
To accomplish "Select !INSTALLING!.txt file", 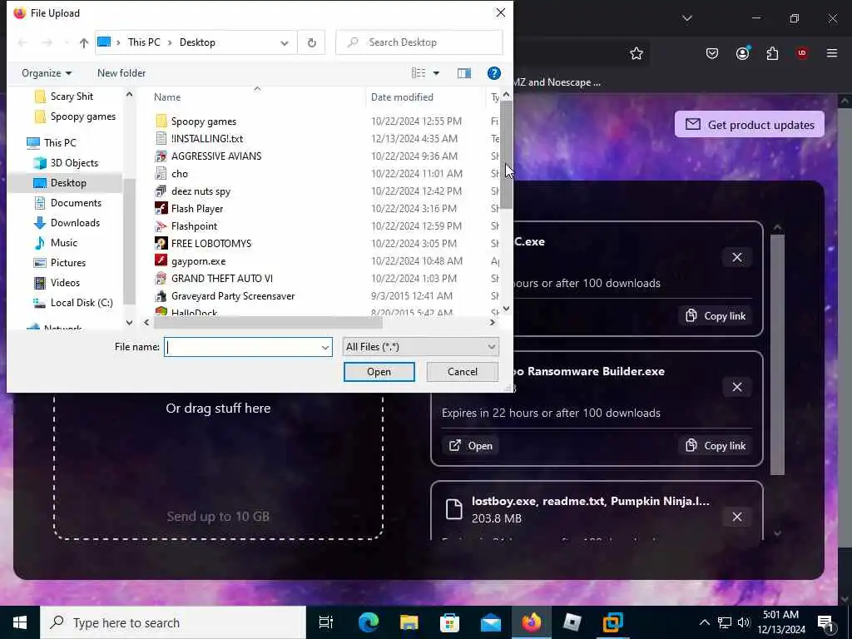I will click(207, 139).
